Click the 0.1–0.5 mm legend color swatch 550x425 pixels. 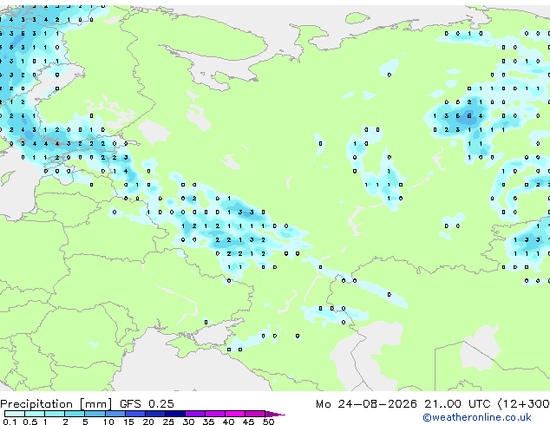point(15,414)
